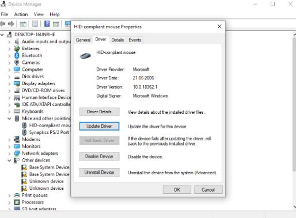This screenshot has height=218, width=296.
Task: Select the Processors tree item
Action: point(29,202)
